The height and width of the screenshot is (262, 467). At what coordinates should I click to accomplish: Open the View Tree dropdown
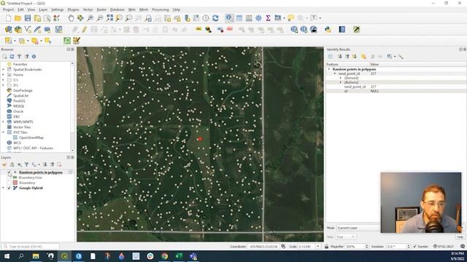point(345,237)
